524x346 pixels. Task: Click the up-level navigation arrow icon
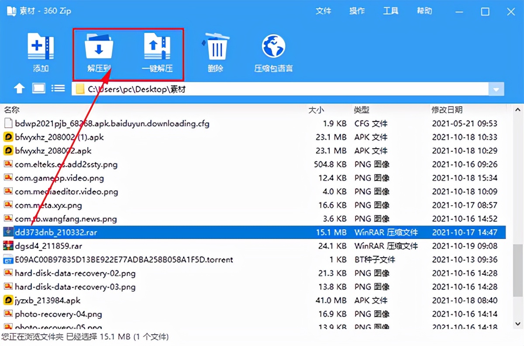[19, 88]
